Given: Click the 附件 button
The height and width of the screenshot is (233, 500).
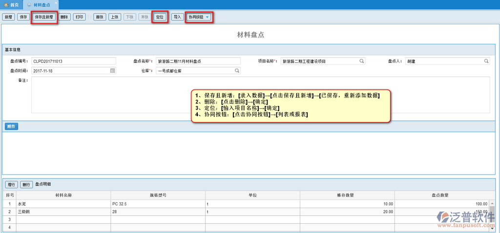Looking at the screenshot, I should point(12,127).
